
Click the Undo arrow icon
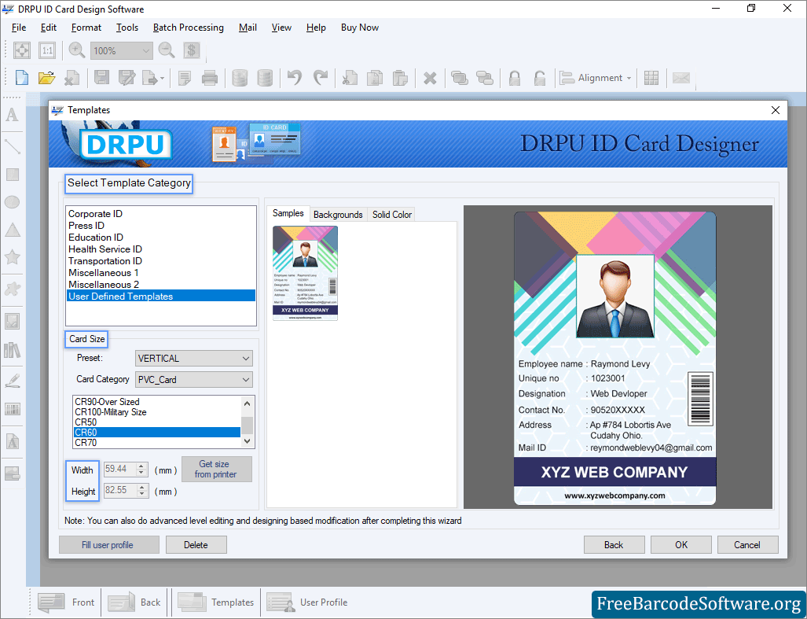[x=295, y=78]
